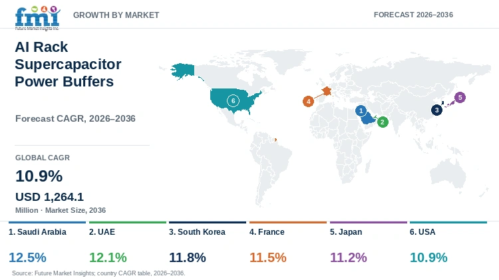Viewport: 499px width, 280px height.
Task: Click the 'GROWTH BY MARKET' header text
Action: point(116,15)
